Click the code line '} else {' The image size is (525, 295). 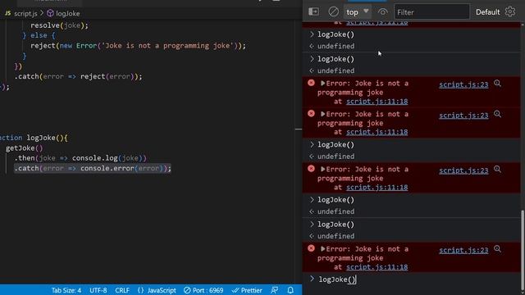coord(39,35)
